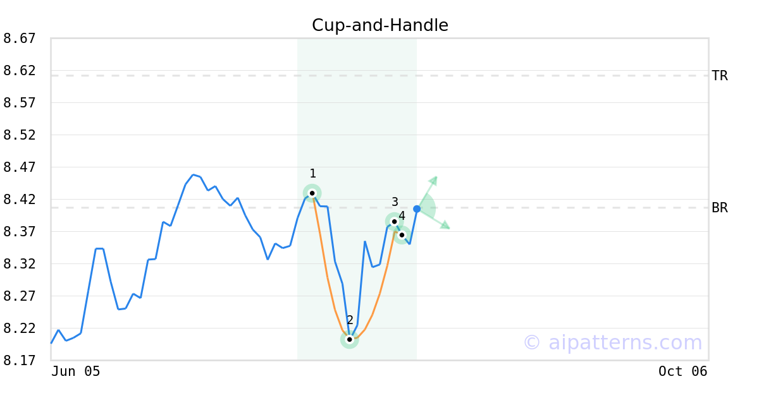Viewport: 759px width, 398px height.
Task: Select pattern point marker 4
Action: tap(402, 235)
